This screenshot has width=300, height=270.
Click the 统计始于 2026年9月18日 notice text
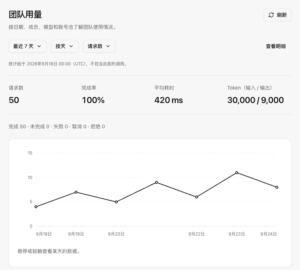[x=68, y=64]
